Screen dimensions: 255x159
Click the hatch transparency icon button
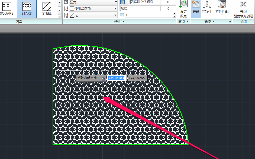[x=122, y=2]
